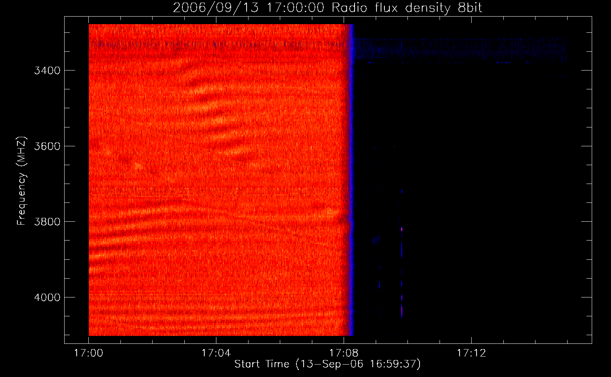Image resolution: width=611 pixels, height=377 pixels.
Task: Click the 3400 frequency tick label
Action: tap(47, 70)
